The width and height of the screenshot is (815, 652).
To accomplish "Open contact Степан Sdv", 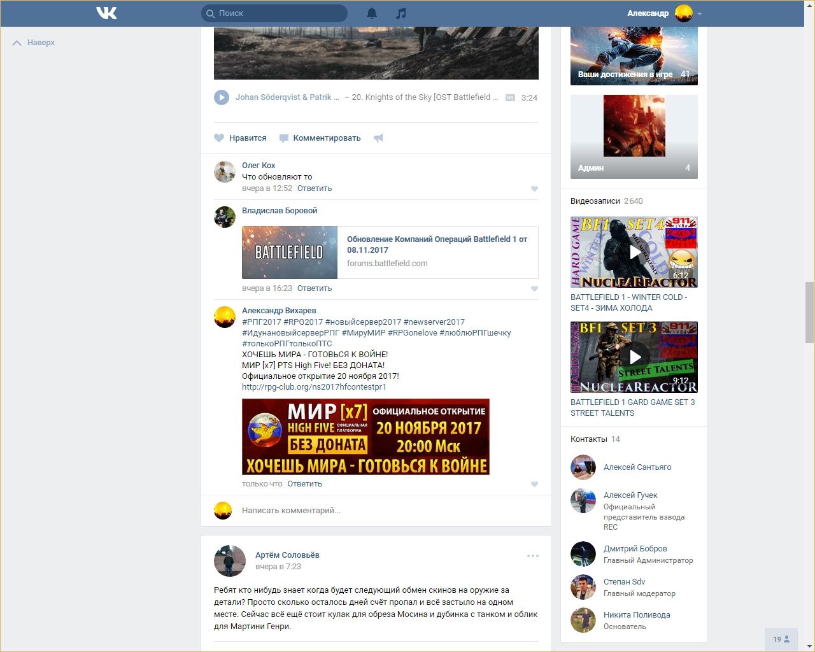I will [624, 582].
